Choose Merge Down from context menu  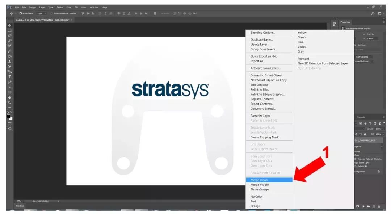pos(269,180)
